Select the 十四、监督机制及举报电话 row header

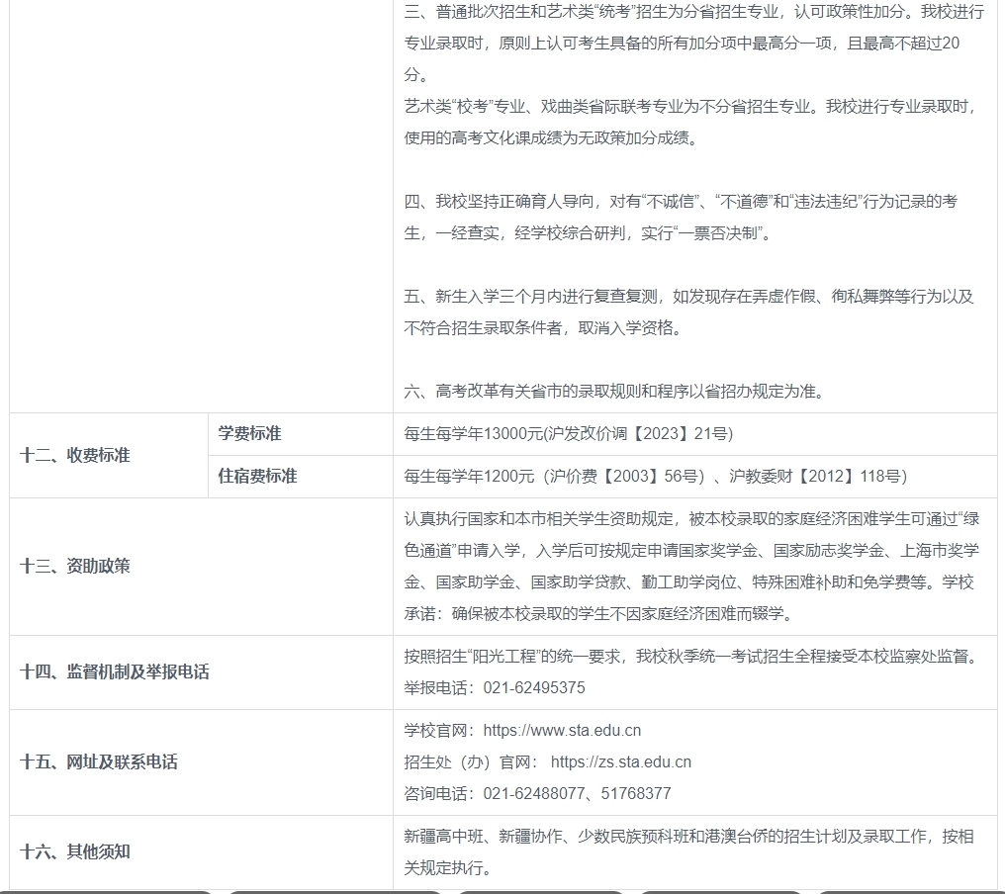click(115, 672)
